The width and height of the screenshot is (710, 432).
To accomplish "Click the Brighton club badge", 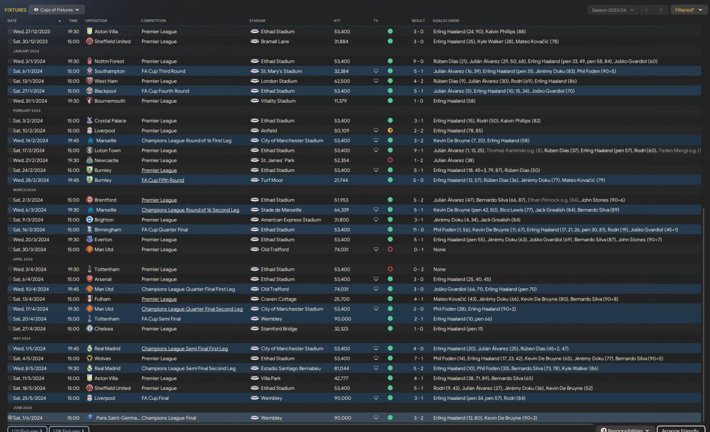I will pos(90,220).
